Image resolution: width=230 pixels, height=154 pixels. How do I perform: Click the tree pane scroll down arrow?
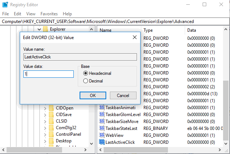pos(91,143)
